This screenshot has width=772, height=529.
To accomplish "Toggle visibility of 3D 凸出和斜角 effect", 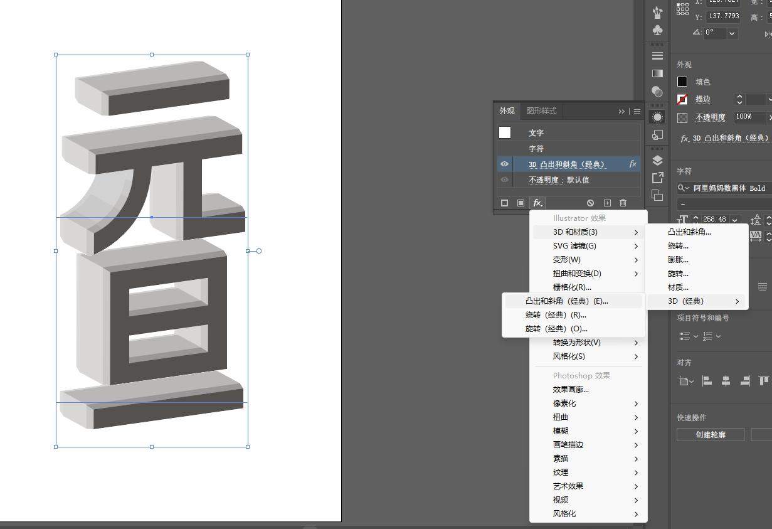I will tap(504, 164).
